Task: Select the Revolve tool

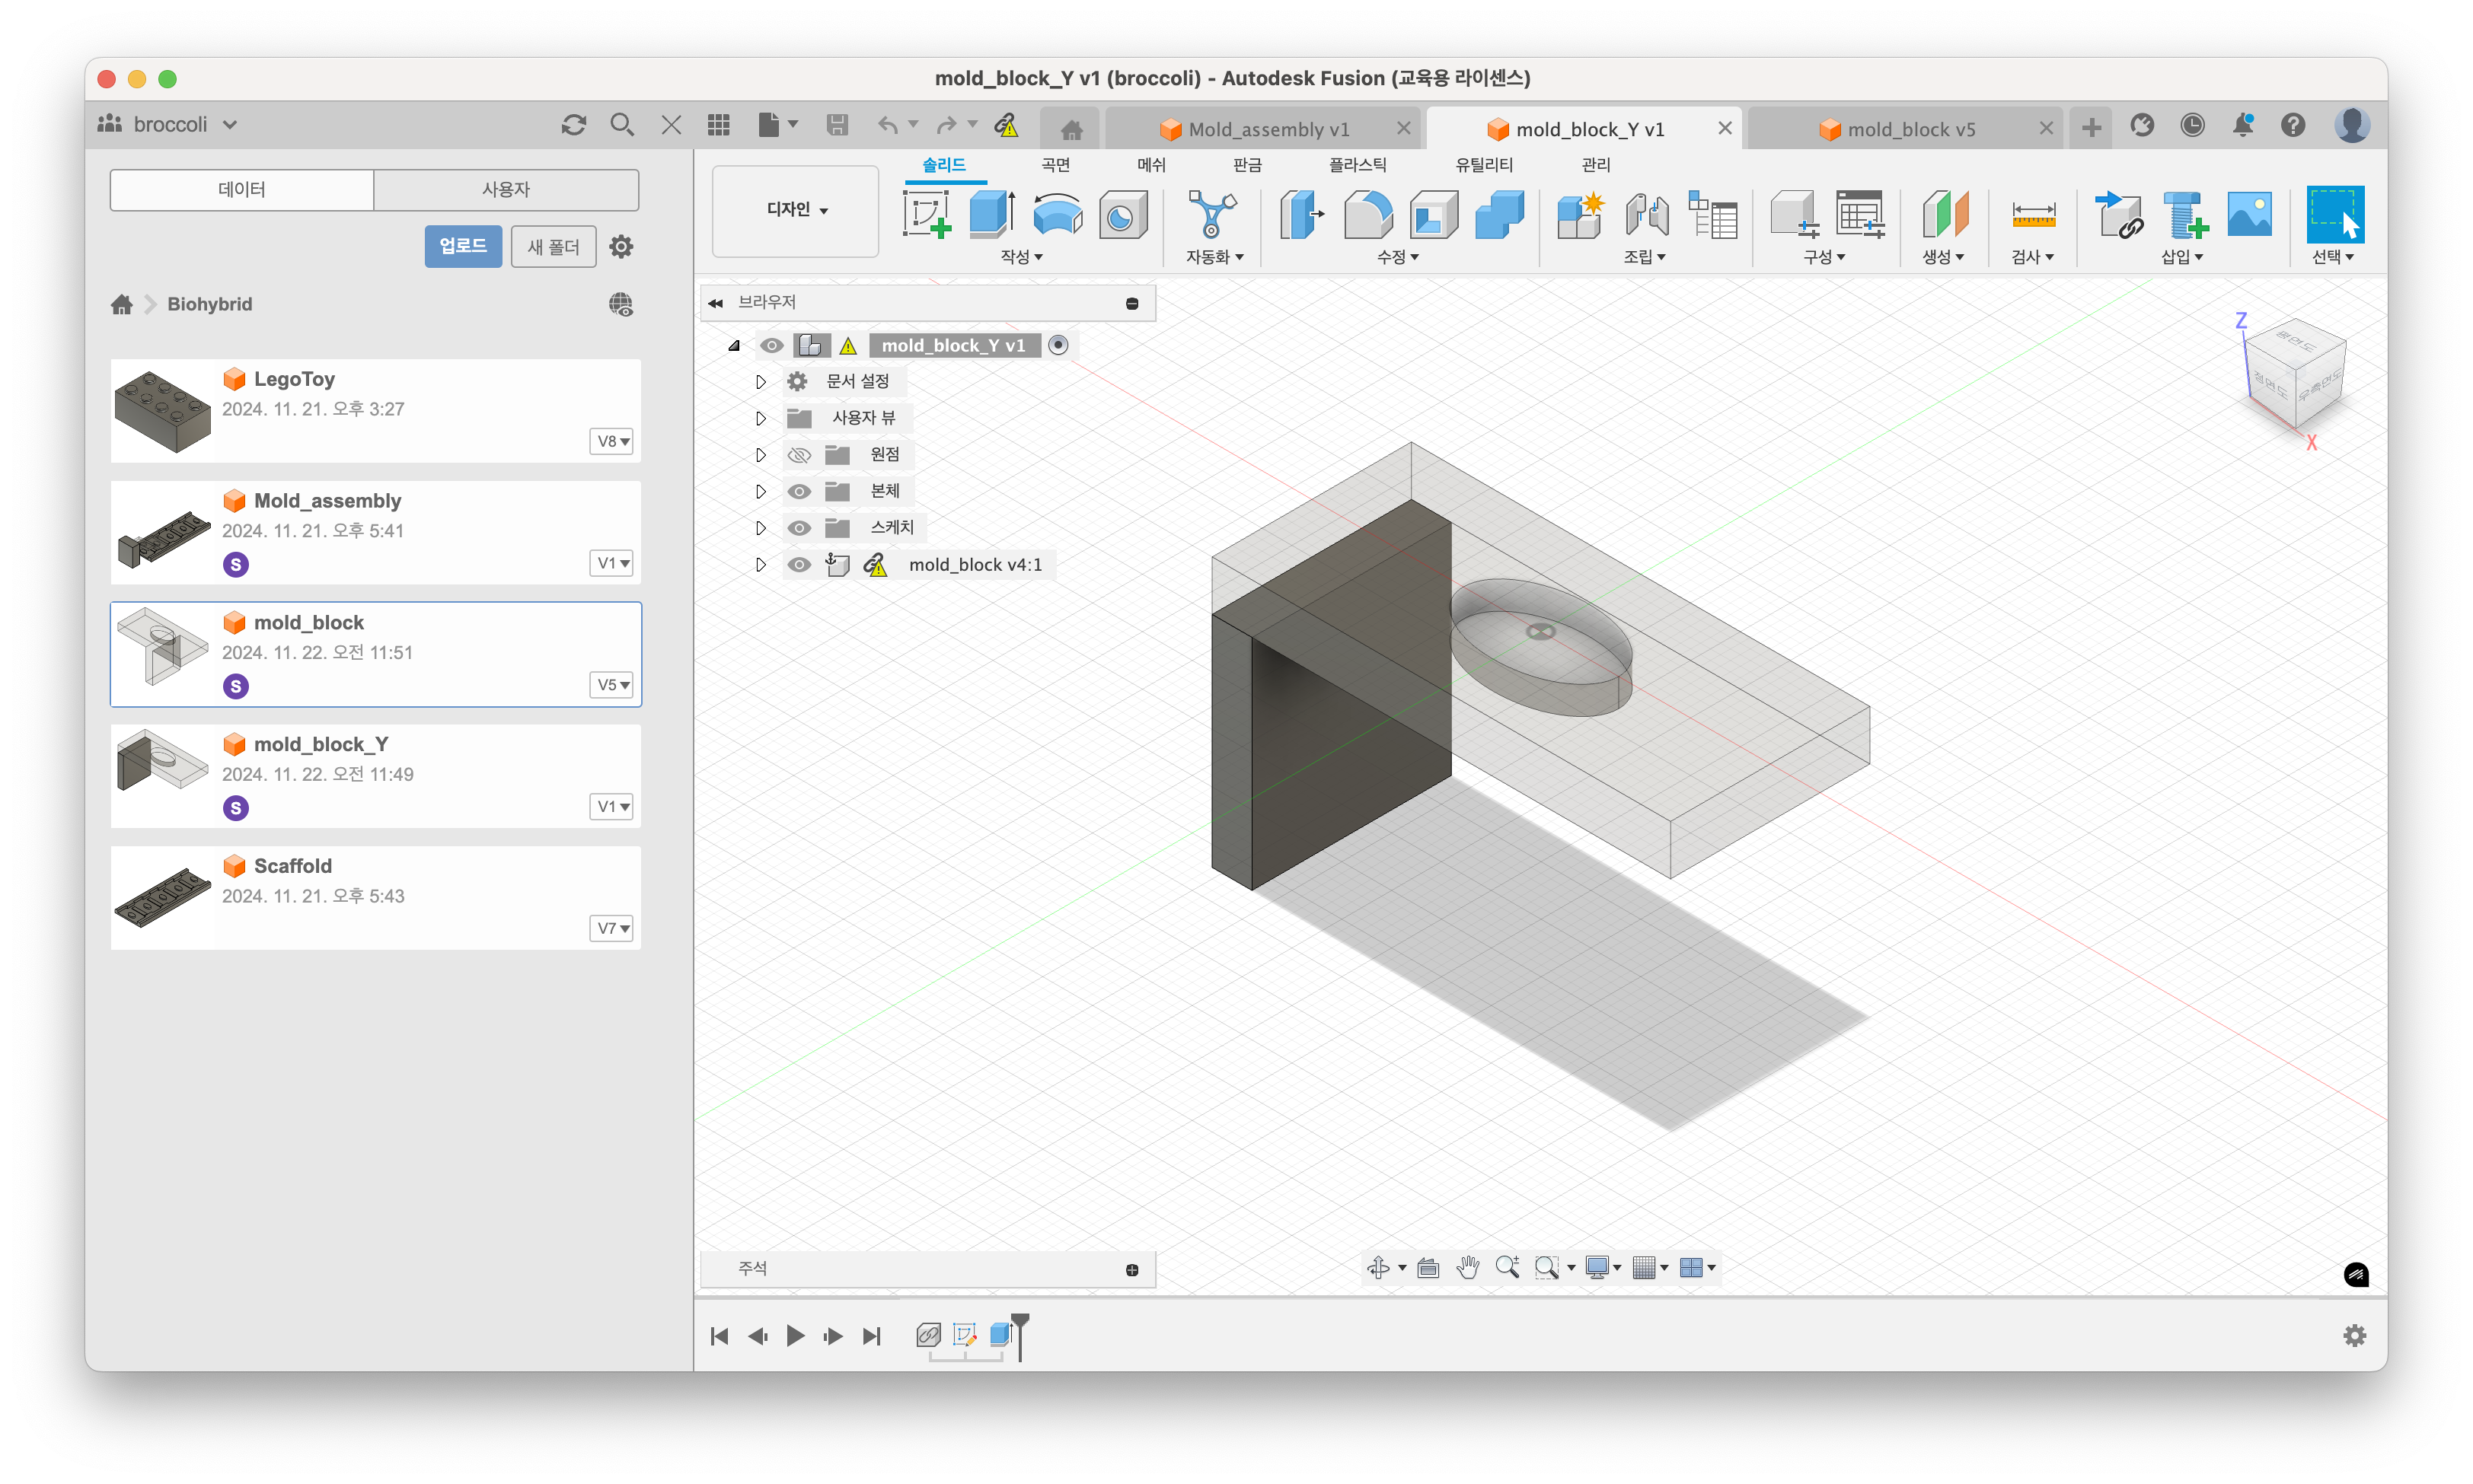Action: [x=1058, y=214]
